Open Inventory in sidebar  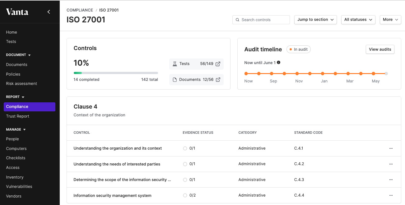click(15, 177)
